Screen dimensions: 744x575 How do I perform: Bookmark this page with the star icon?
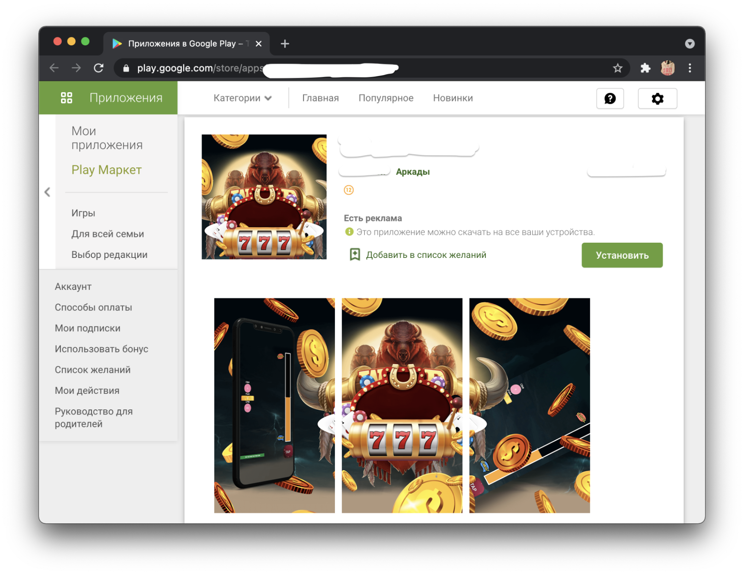(x=617, y=68)
